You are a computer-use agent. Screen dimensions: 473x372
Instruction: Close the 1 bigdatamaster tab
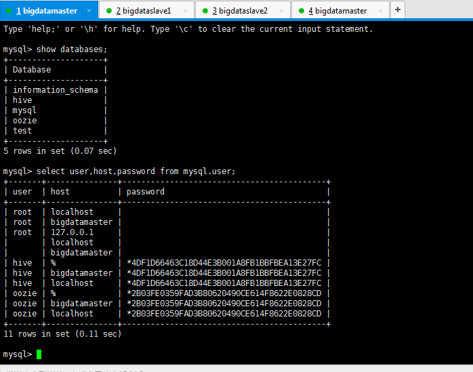point(89,11)
